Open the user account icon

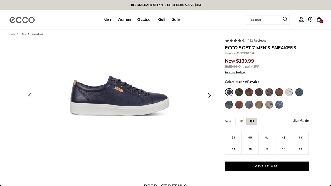tap(301, 19)
